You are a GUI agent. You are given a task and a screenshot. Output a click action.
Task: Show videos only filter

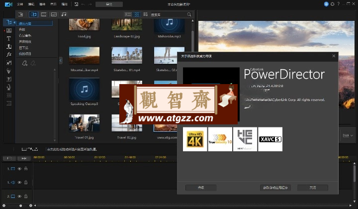click(44, 14)
